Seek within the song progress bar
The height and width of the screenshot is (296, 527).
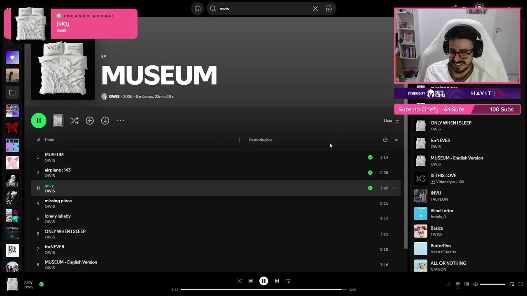pos(263,290)
